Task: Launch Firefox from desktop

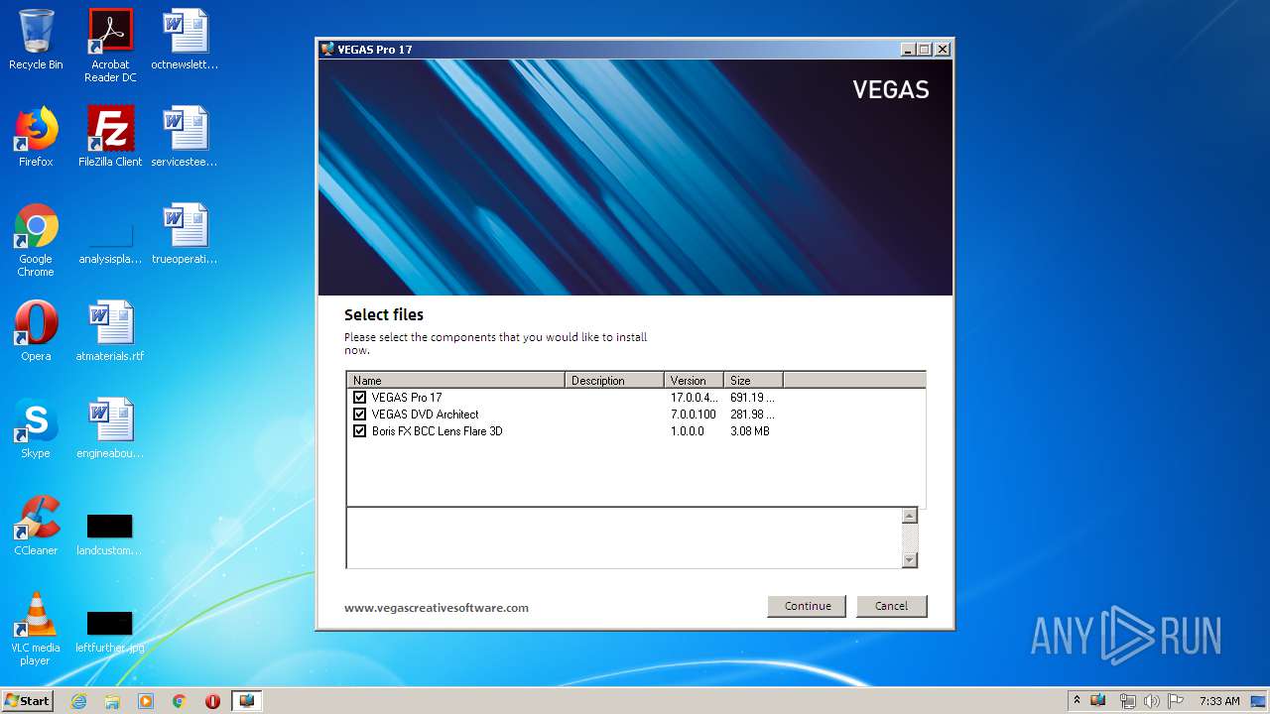Action: tap(36, 137)
